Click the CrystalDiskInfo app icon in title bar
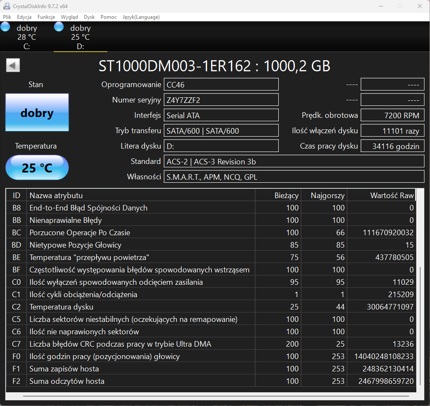 7,6
